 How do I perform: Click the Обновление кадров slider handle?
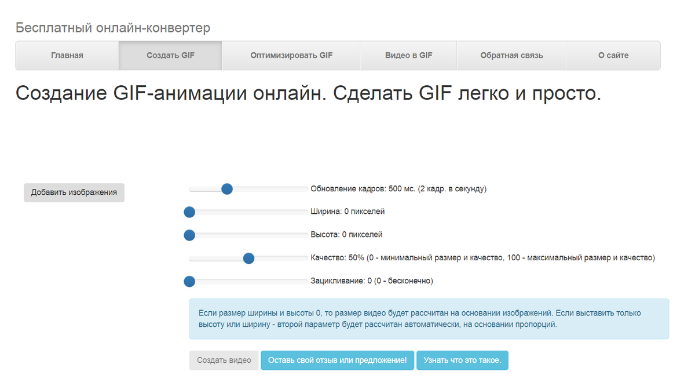227,189
